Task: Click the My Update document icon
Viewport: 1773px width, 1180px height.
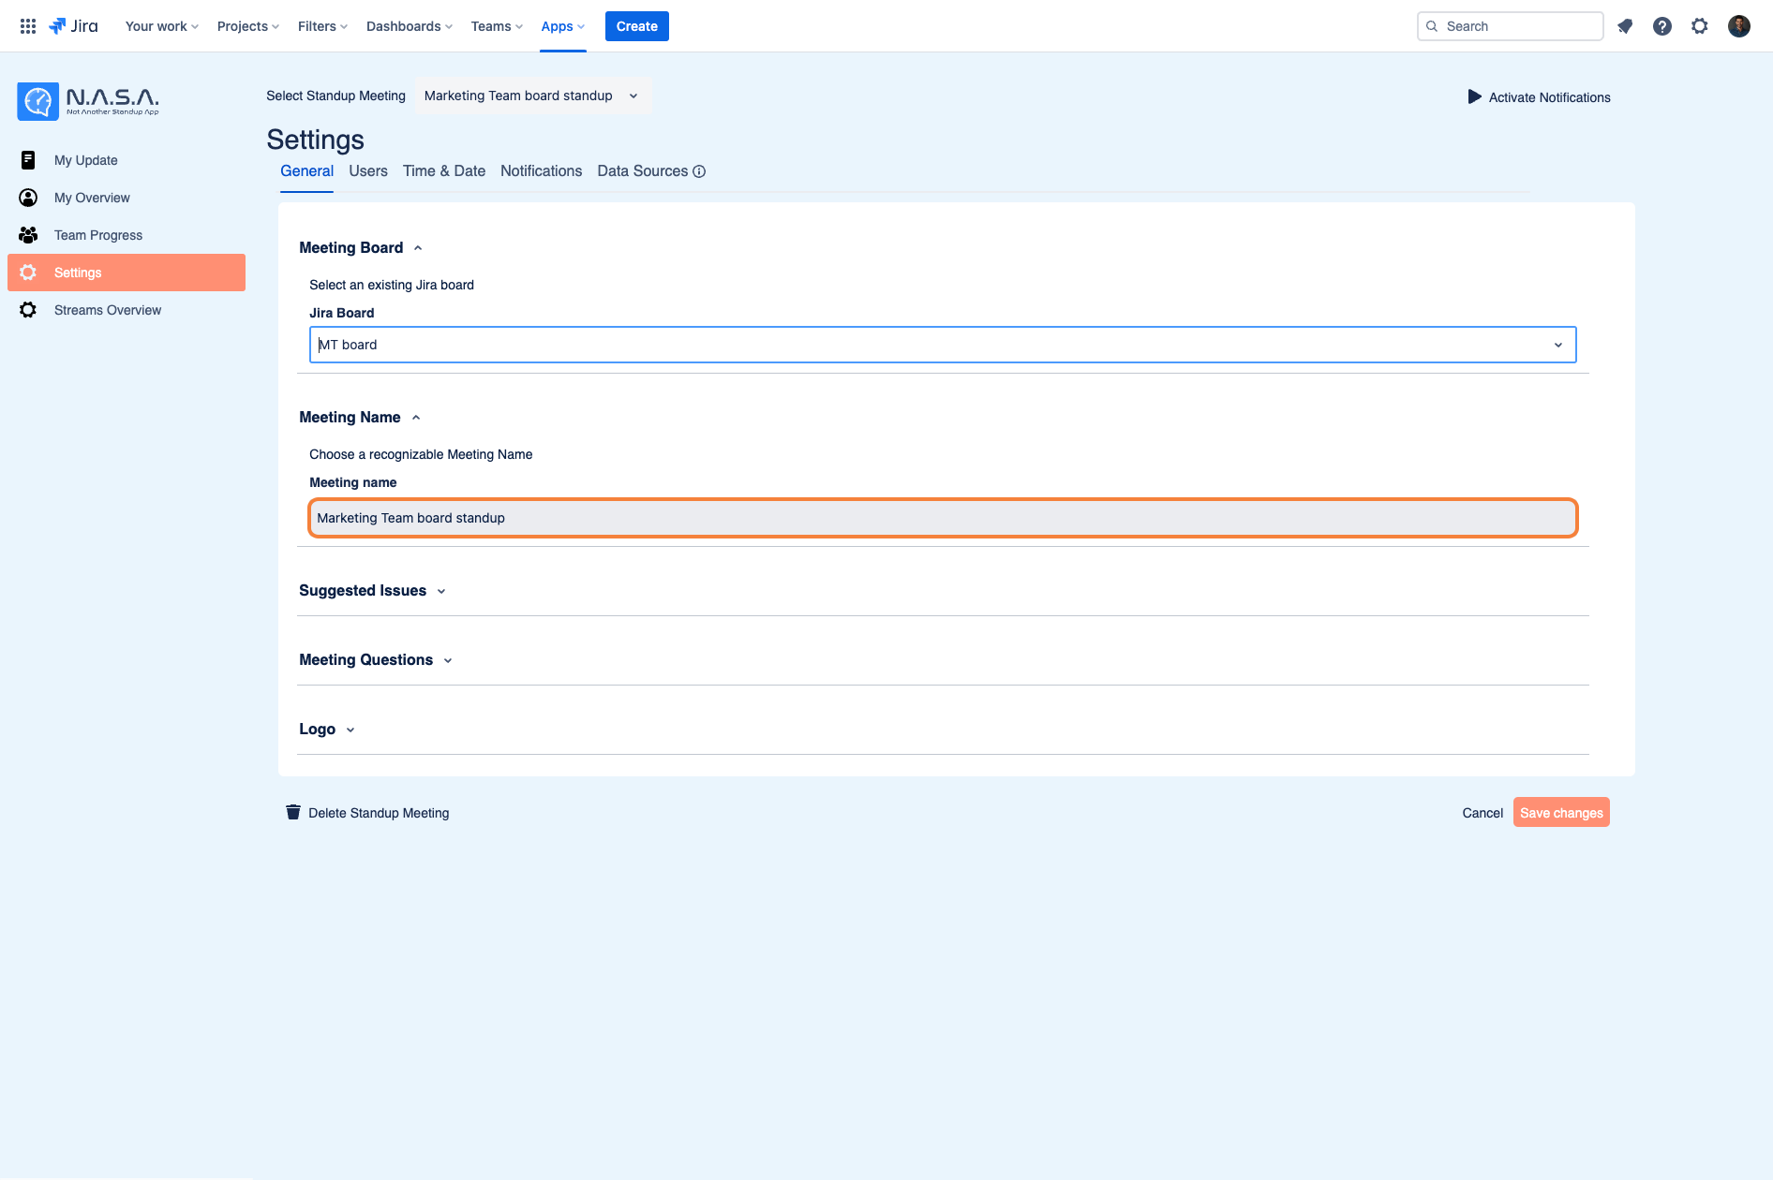Action: [28, 160]
